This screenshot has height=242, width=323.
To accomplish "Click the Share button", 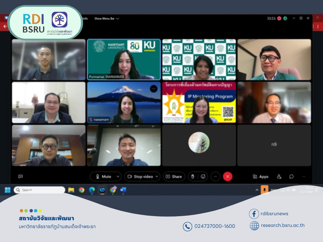I will point(174,176).
